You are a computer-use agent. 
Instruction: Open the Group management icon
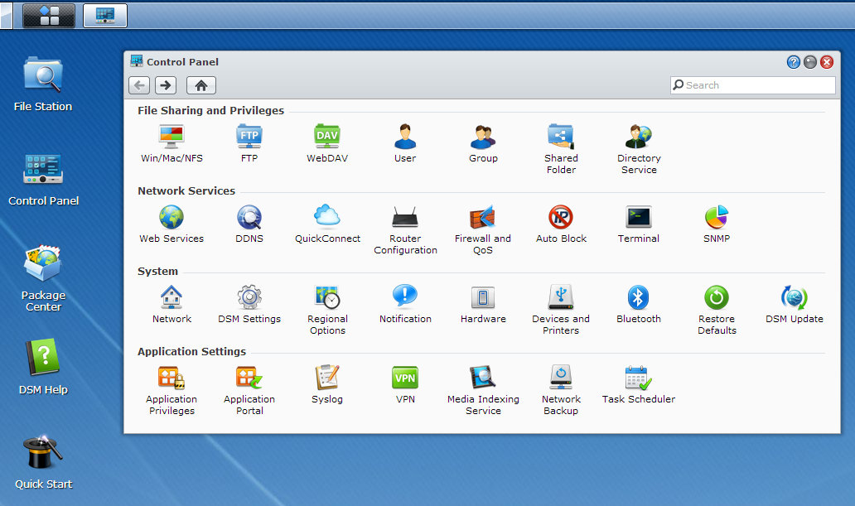click(483, 143)
